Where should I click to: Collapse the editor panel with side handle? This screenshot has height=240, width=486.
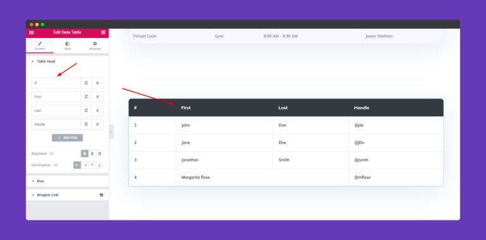pos(111,132)
